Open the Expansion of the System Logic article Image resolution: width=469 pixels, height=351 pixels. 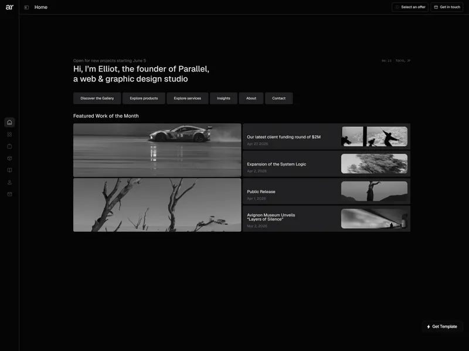(327, 164)
